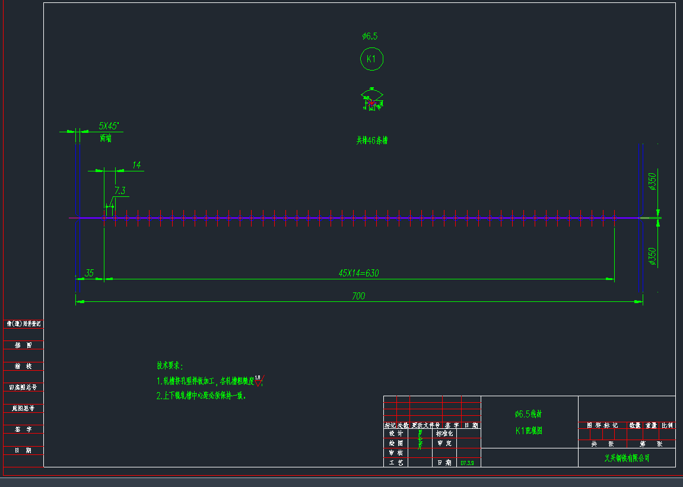
Task: Select the '两端' note under the chamfer
Action: [x=106, y=138]
